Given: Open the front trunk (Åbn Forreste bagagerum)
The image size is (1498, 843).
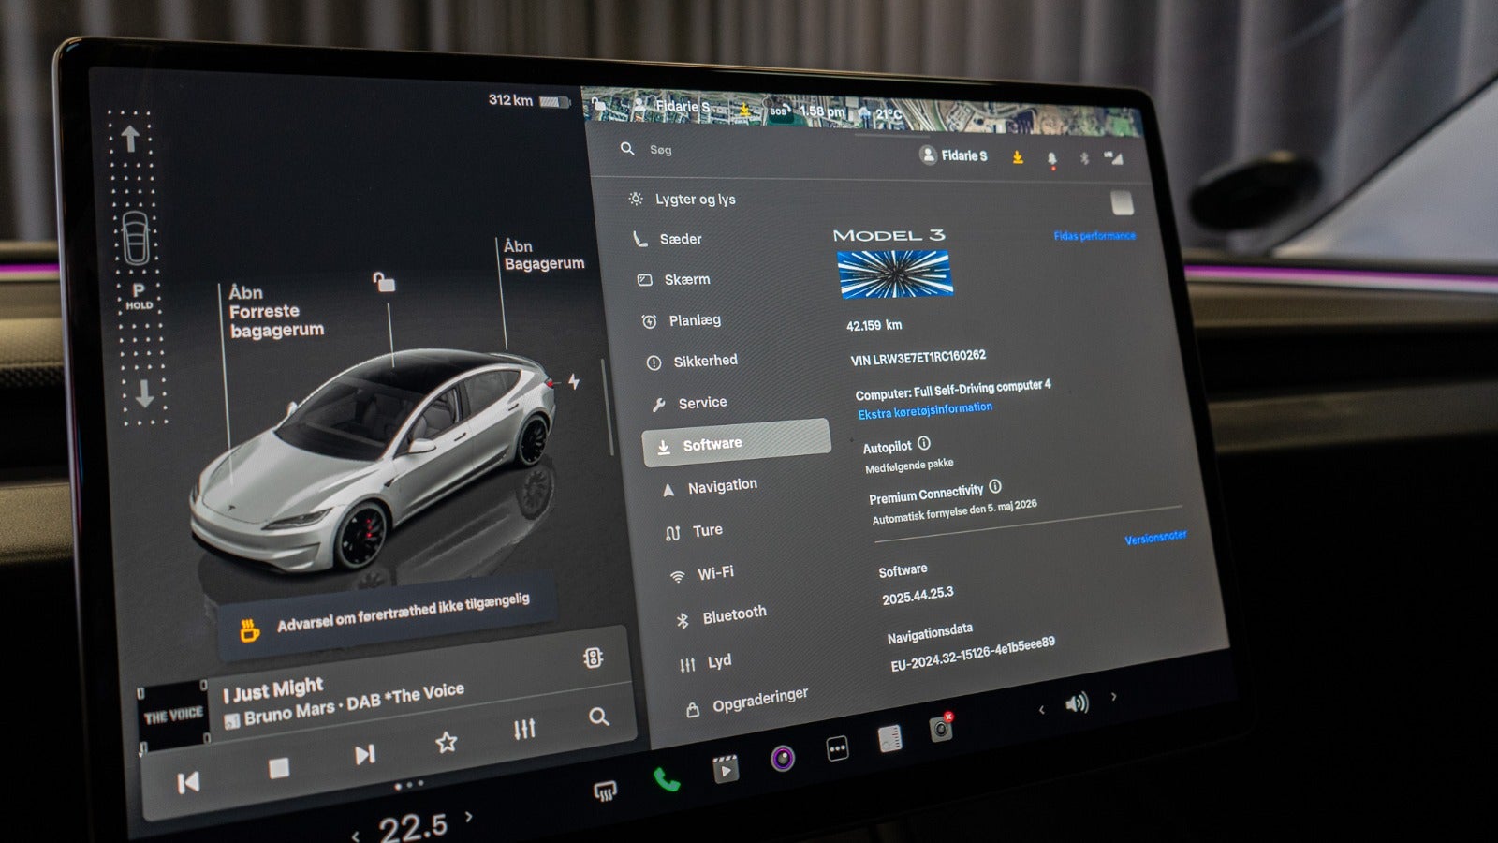Looking at the screenshot, I should [x=276, y=311].
